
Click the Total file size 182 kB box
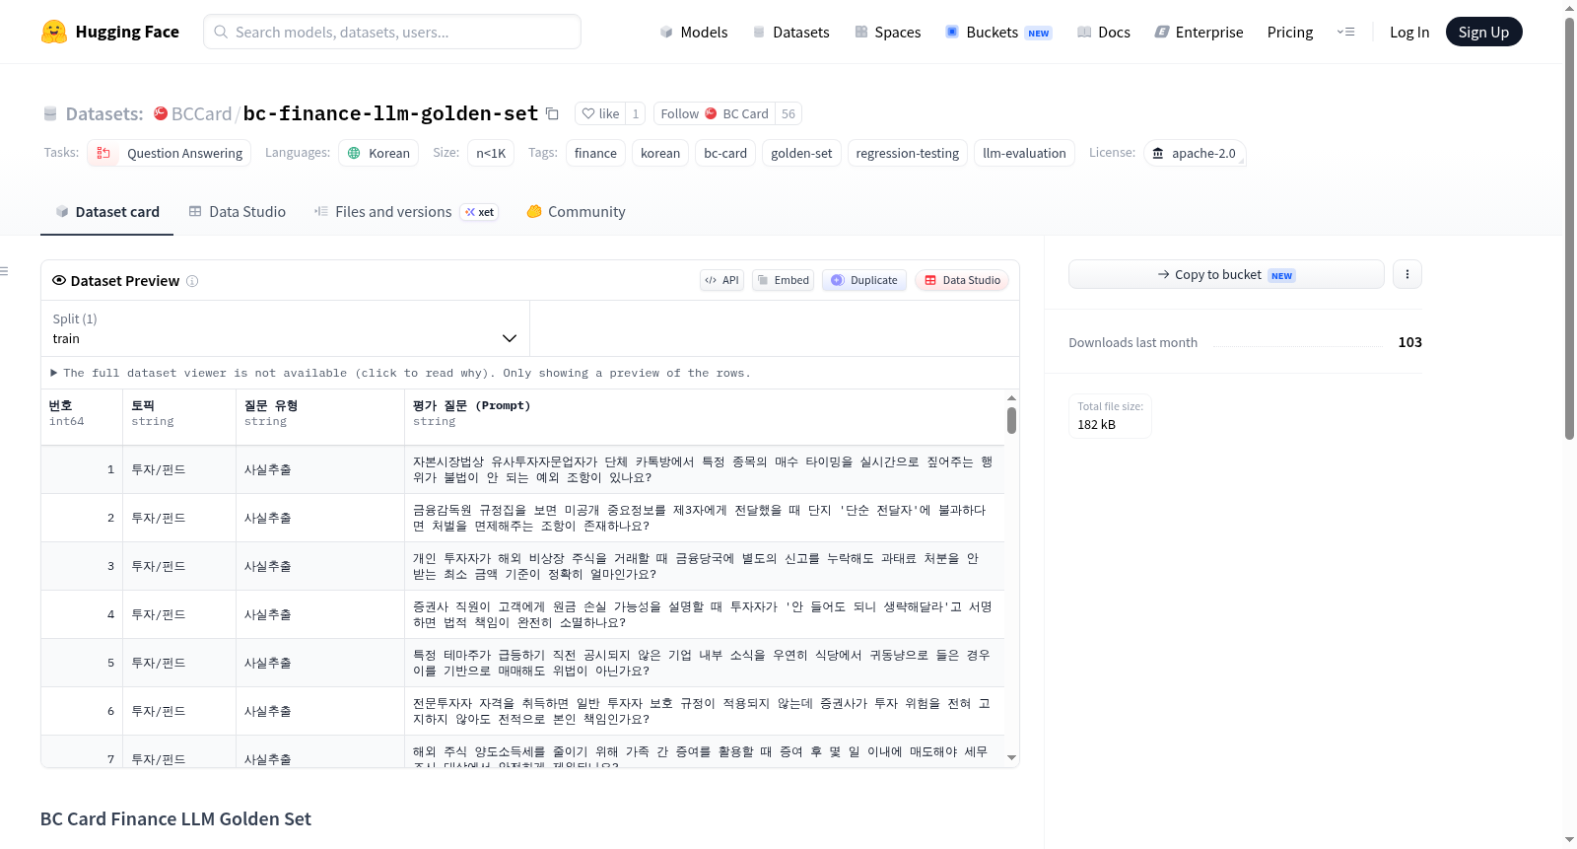1110,416
